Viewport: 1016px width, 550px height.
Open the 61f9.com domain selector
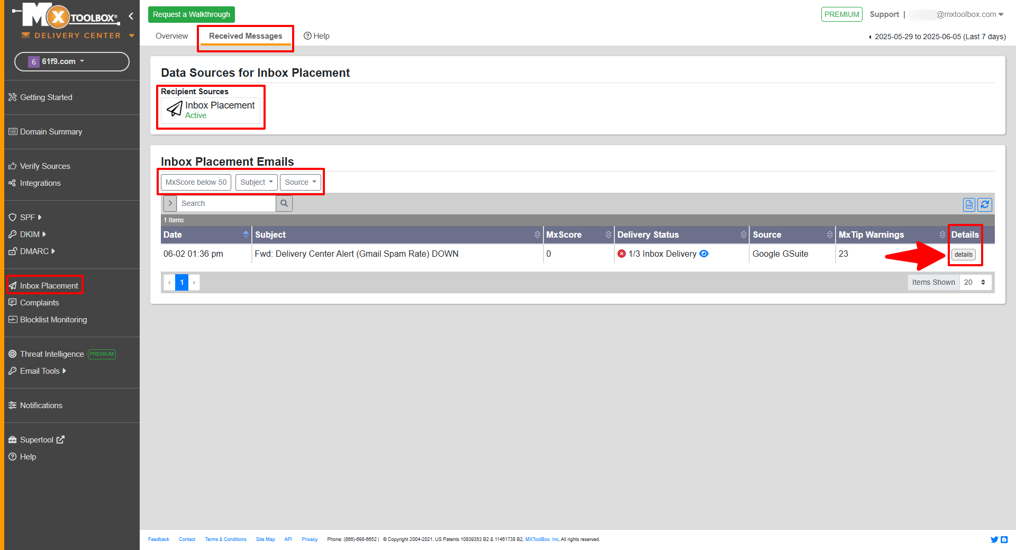[71, 61]
